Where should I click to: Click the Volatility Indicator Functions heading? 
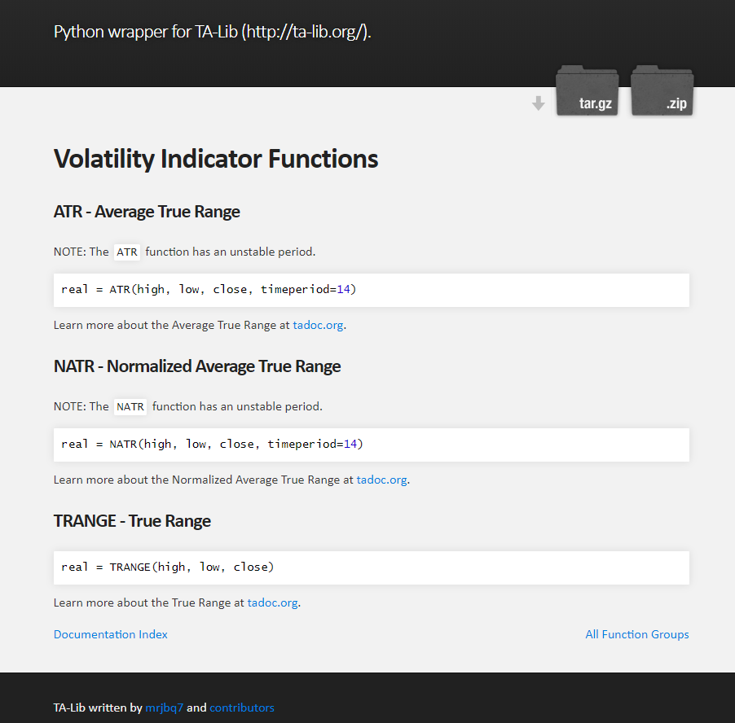pyautogui.click(x=216, y=159)
